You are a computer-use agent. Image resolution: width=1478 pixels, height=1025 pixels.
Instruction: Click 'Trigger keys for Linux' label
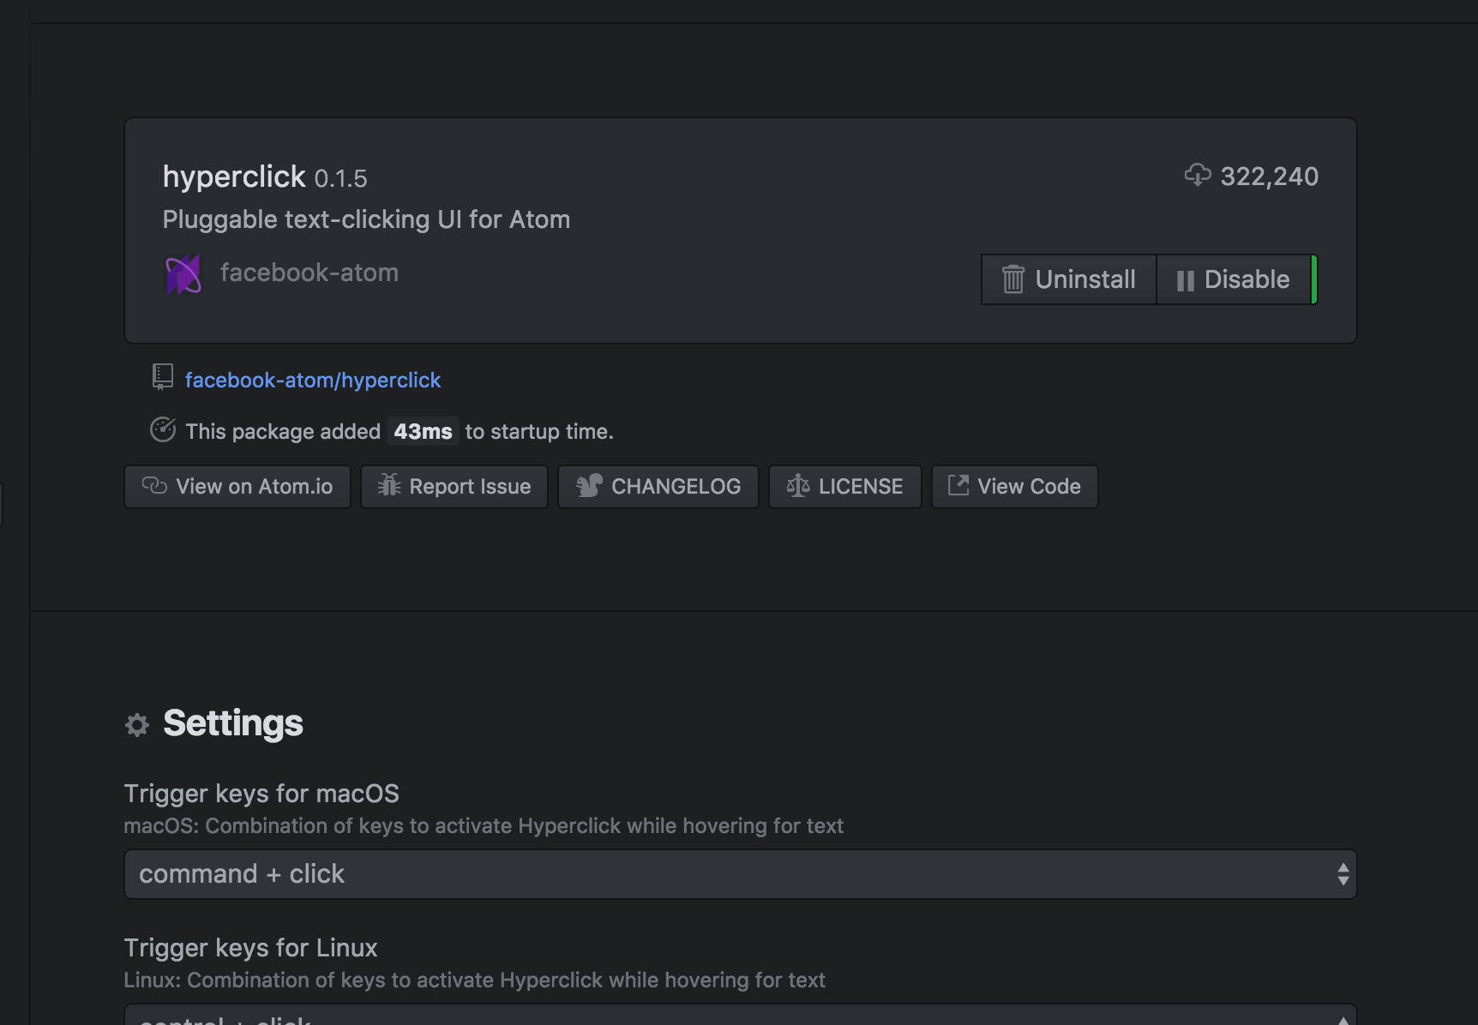pos(250,948)
